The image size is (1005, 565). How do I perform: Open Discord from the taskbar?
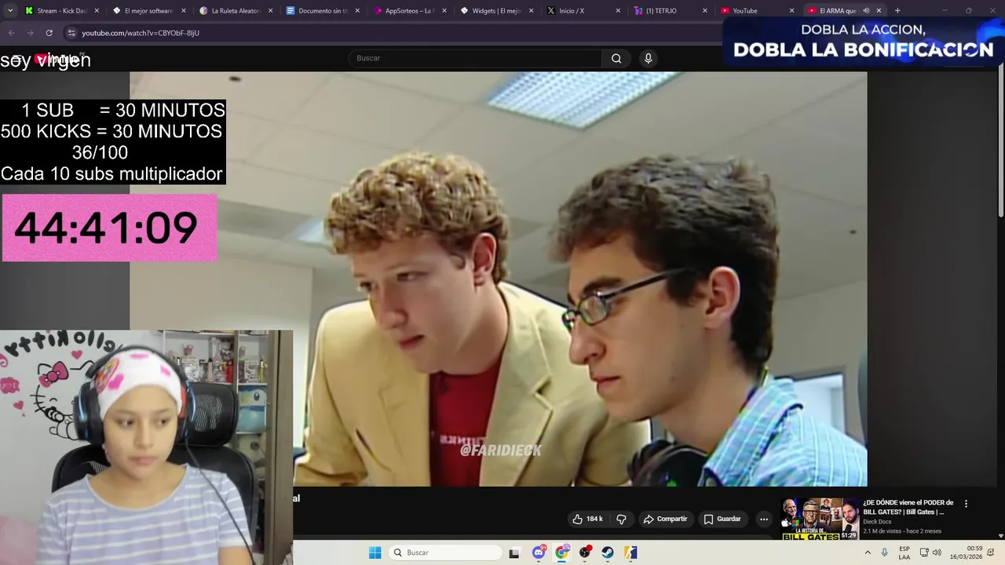539,552
